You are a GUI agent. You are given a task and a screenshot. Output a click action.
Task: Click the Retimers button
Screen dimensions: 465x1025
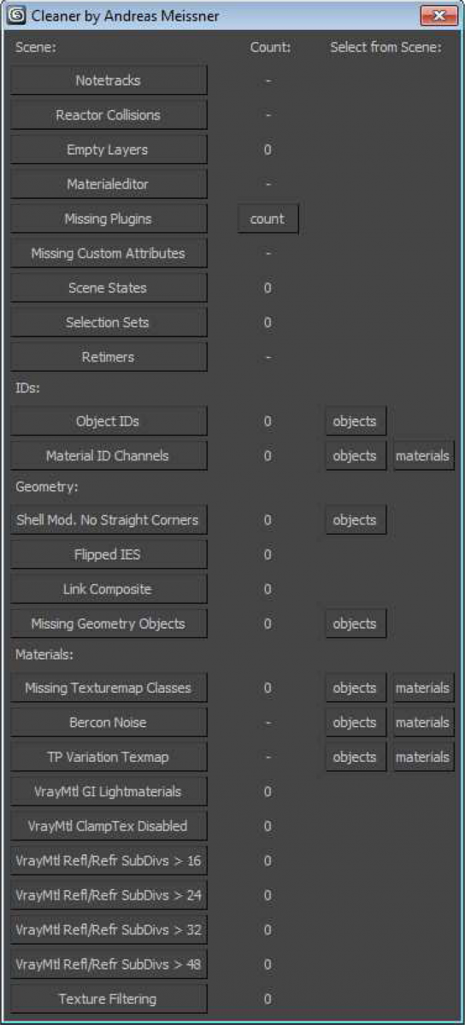(109, 357)
